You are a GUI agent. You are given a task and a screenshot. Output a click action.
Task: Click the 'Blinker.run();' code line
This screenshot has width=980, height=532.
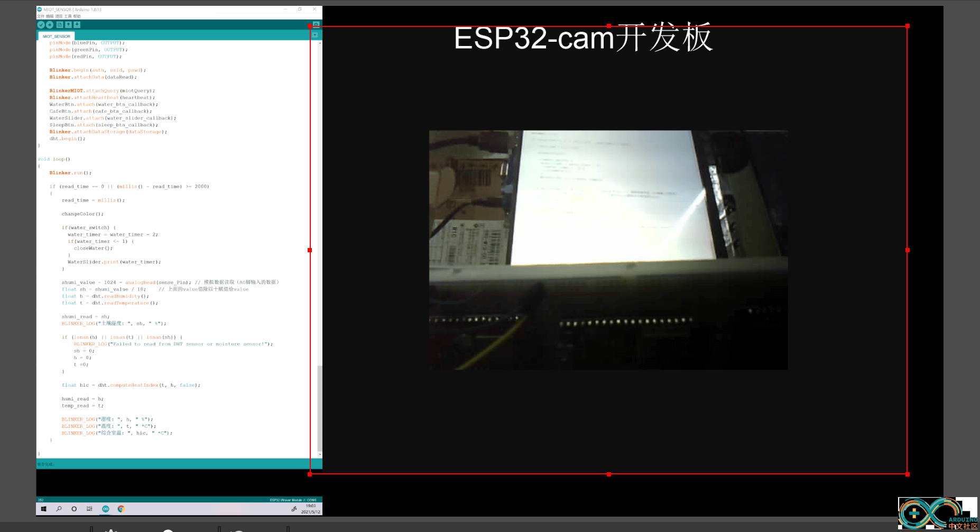pyautogui.click(x=70, y=173)
